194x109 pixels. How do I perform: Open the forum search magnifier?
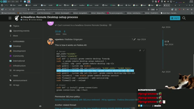(184, 18)
